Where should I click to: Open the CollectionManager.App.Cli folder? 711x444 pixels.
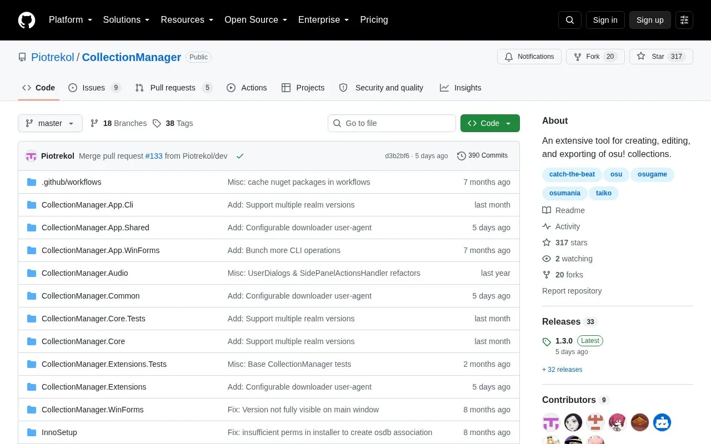[87, 205]
